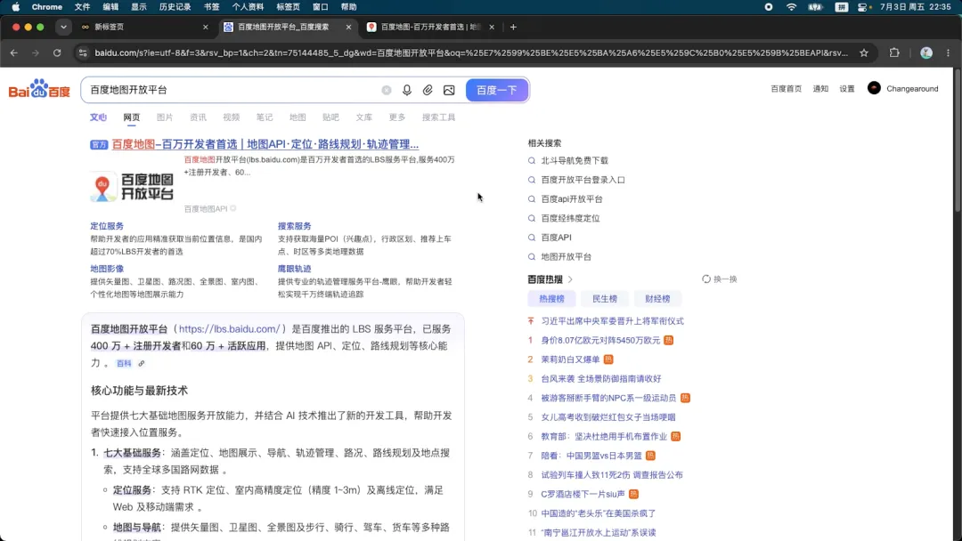This screenshot has height=541, width=962.
Task: Open the 设置 menu
Action: pyautogui.click(x=847, y=89)
